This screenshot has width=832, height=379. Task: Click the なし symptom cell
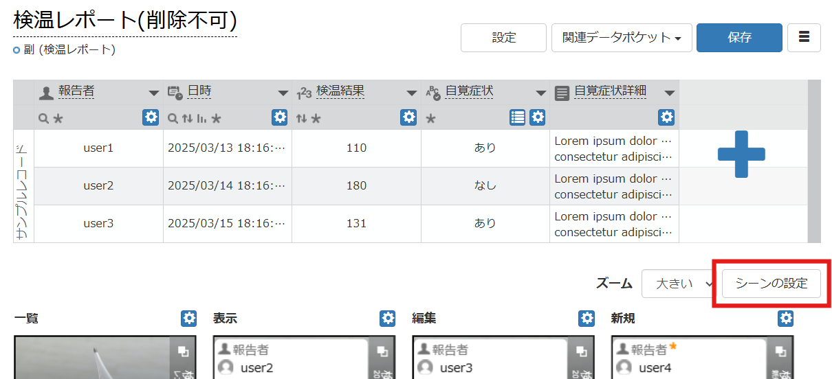485,185
